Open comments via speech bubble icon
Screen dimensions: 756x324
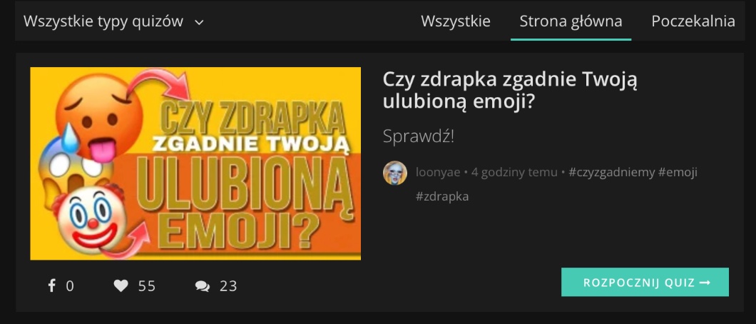pos(203,286)
